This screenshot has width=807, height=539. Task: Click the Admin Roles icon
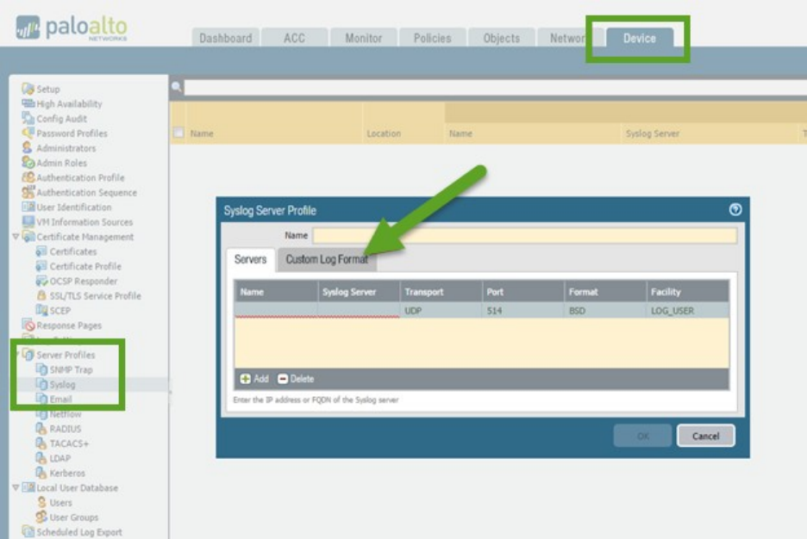28,163
